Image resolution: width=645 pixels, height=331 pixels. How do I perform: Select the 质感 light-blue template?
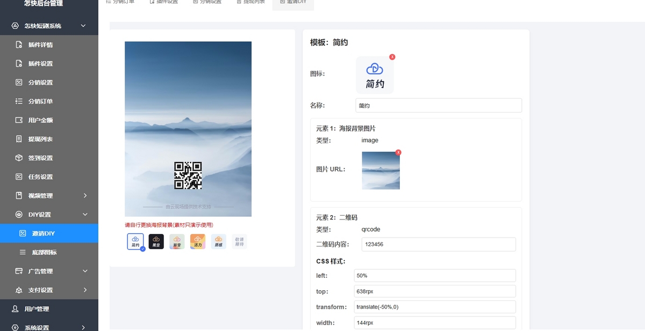219,241
